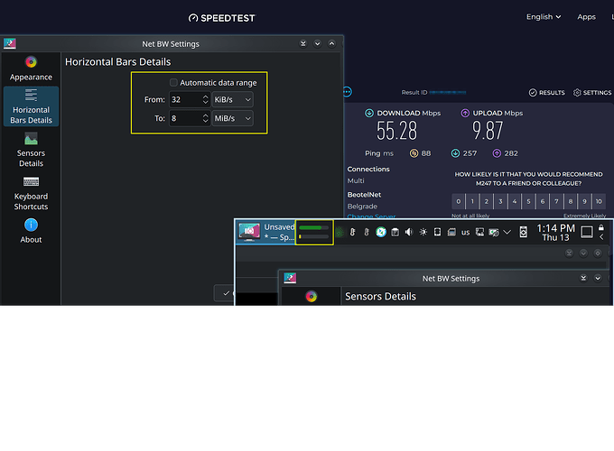Click the removable disk tray icon
Viewport: 614px width, 451px height.
[x=451, y=233]
